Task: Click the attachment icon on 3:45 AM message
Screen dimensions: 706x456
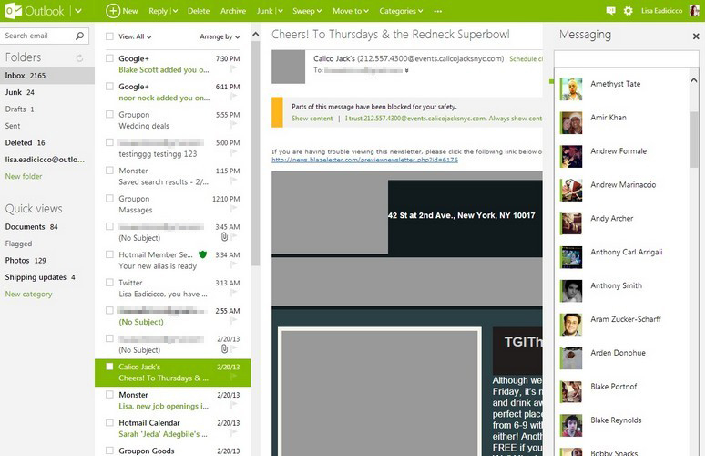Action: pyautogui.click(x=224, y=236)
